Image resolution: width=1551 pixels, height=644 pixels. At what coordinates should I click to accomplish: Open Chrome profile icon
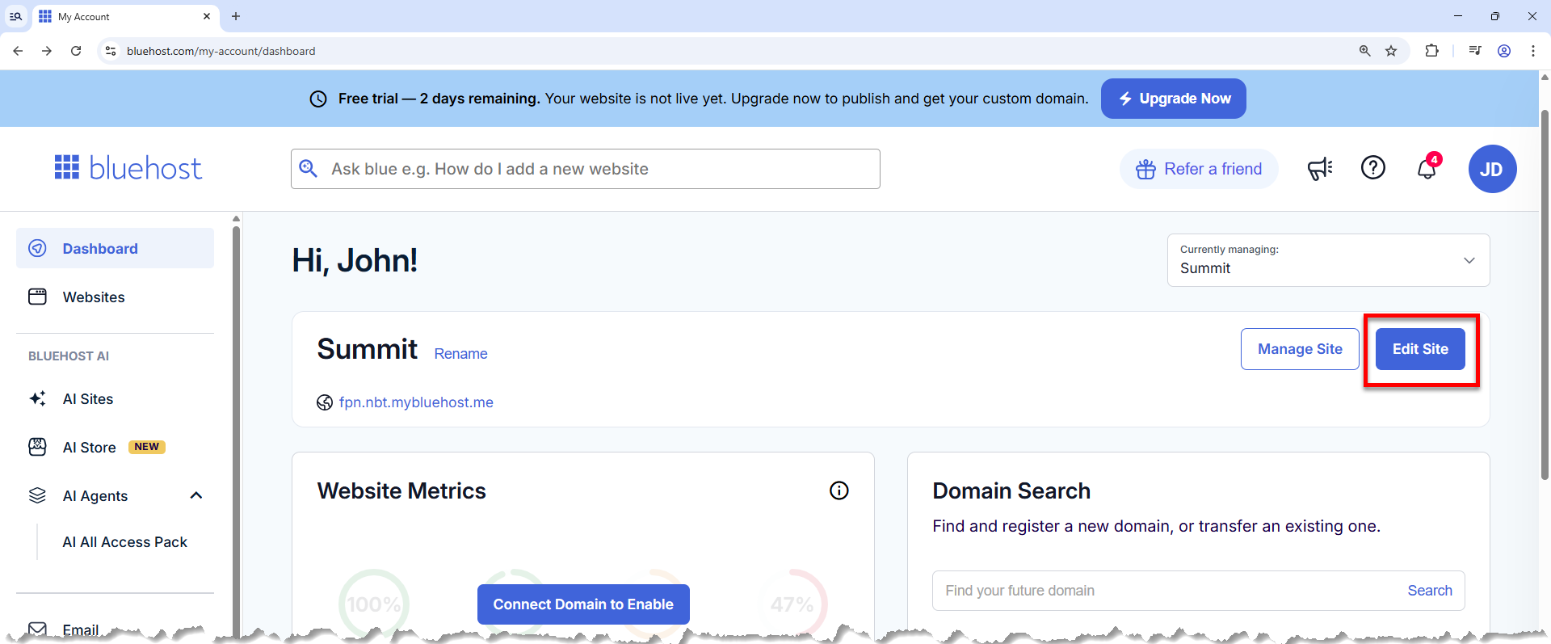coord(1504,51)
